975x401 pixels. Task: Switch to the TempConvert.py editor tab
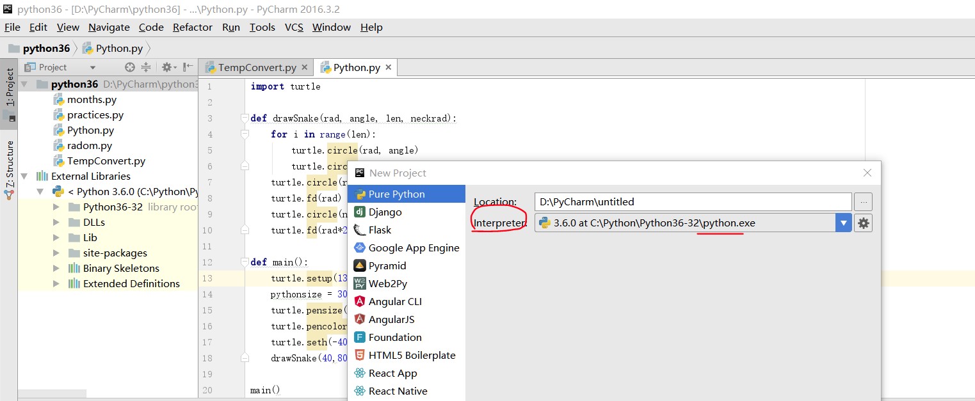pyautogui.click(x=257, y=67)
